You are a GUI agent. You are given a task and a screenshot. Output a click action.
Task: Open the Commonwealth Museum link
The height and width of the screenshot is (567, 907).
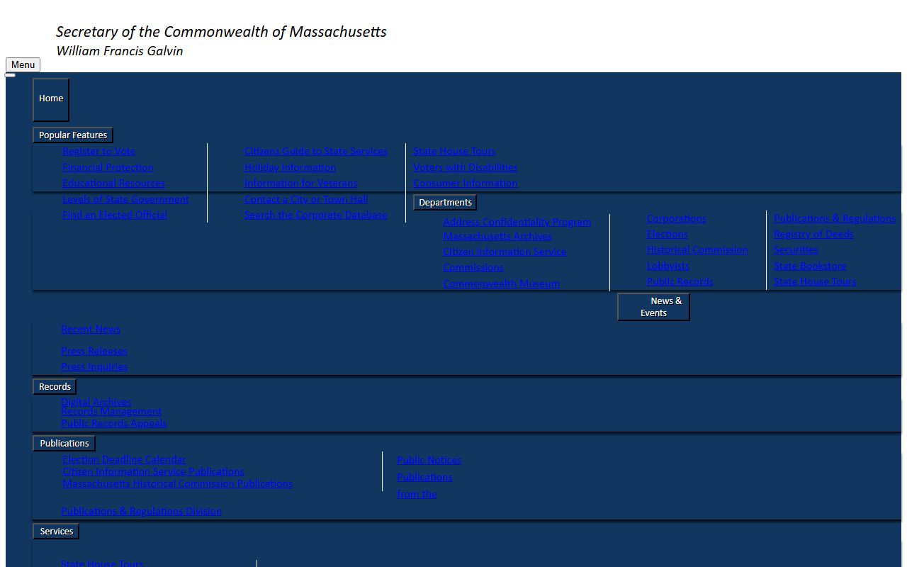point(501,283)
